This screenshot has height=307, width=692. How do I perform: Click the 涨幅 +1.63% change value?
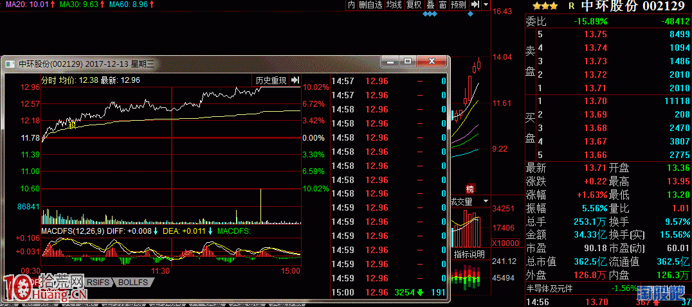pos(592,195)
